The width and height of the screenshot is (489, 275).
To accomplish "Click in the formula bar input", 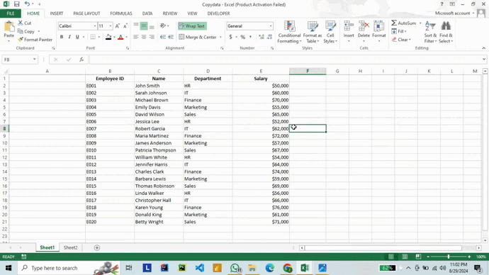I will [286, 60].
